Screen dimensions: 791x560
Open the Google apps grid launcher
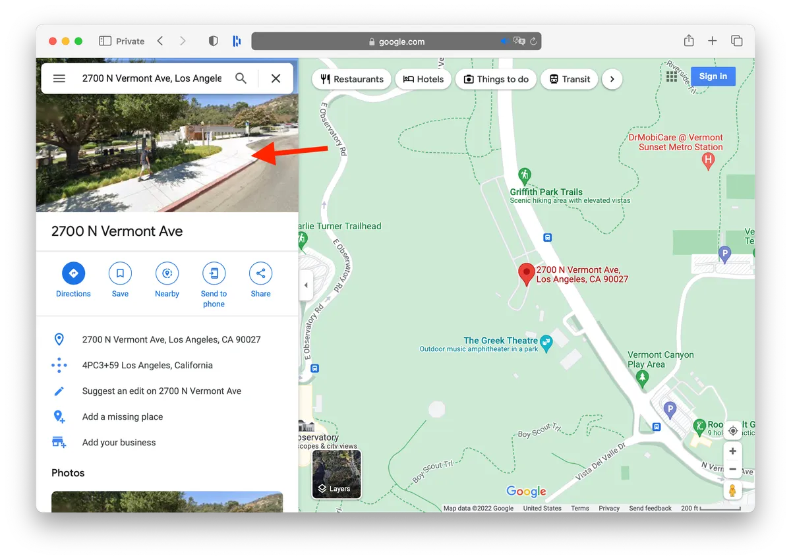[x=671, y=76]
